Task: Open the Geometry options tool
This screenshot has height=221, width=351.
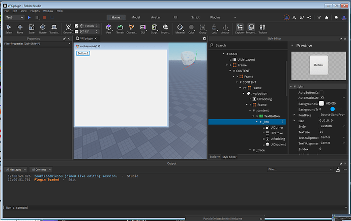Action: [68, 29]
